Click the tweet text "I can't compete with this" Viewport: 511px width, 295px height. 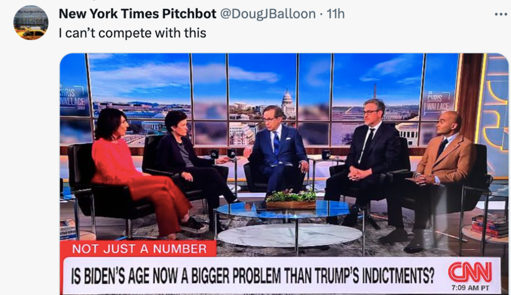(132, 33)
